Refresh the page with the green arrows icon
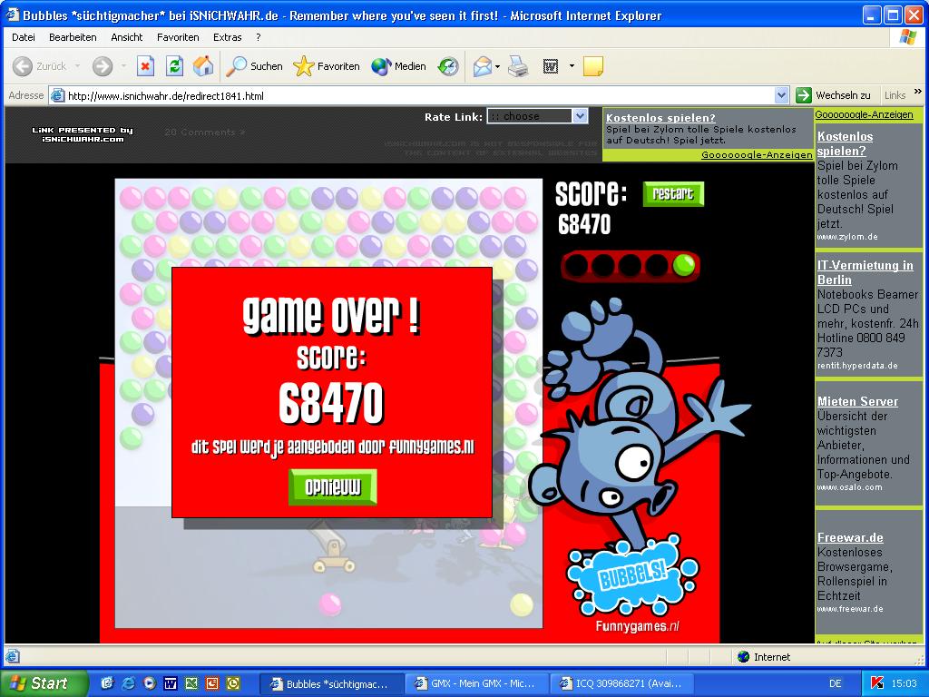 click(x=174, y=66)
